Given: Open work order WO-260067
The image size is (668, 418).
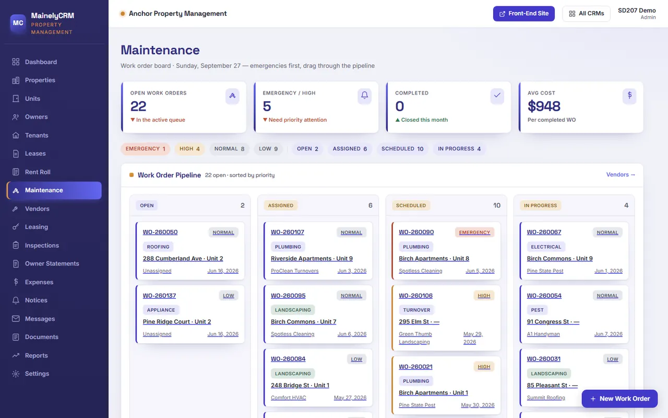Looking at the screenshot, I should pyautogui.click(x=544, y=232).
